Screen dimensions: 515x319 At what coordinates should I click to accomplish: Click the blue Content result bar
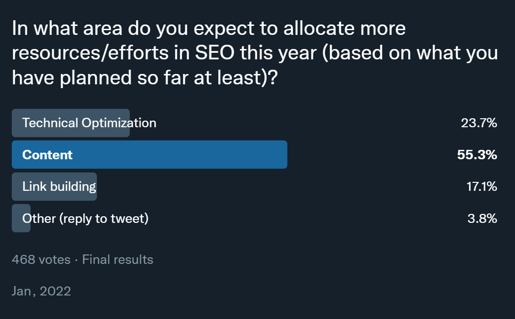pos(188,155)
